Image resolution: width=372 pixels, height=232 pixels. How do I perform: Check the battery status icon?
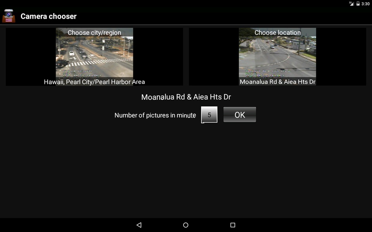(x=358, y=3)
